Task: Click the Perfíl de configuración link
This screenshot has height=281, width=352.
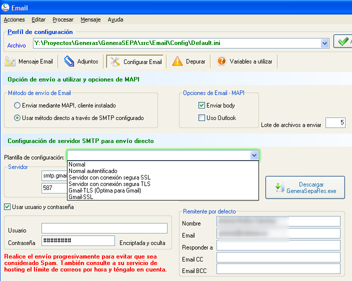Action: 40,32
